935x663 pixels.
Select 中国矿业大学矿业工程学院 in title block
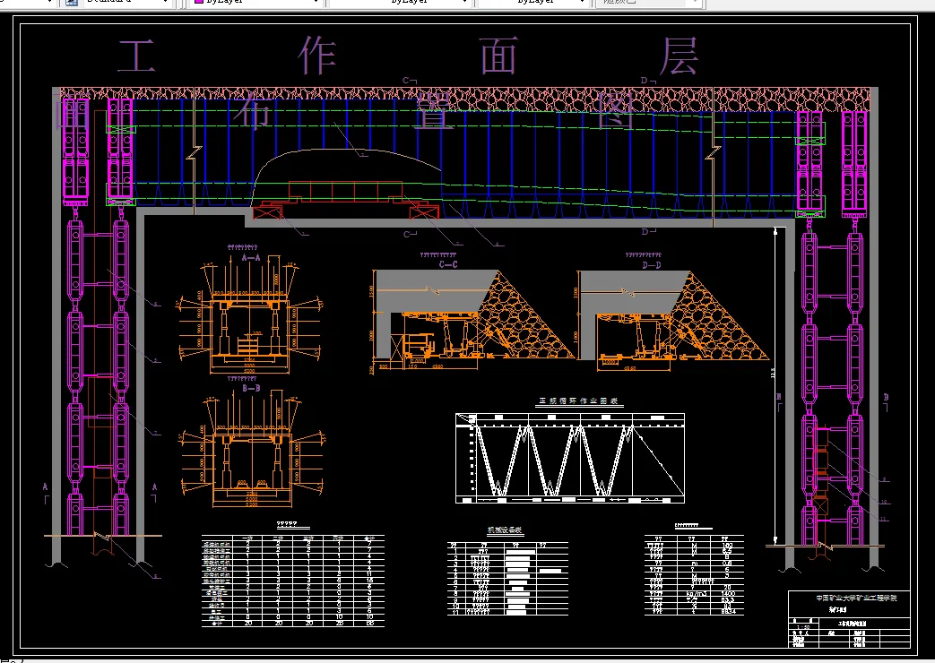(x=856, y=598)
